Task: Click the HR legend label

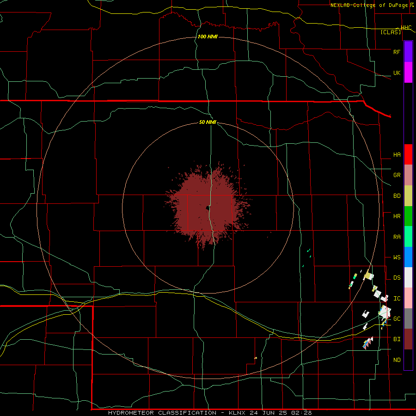Action: point(397,216)
